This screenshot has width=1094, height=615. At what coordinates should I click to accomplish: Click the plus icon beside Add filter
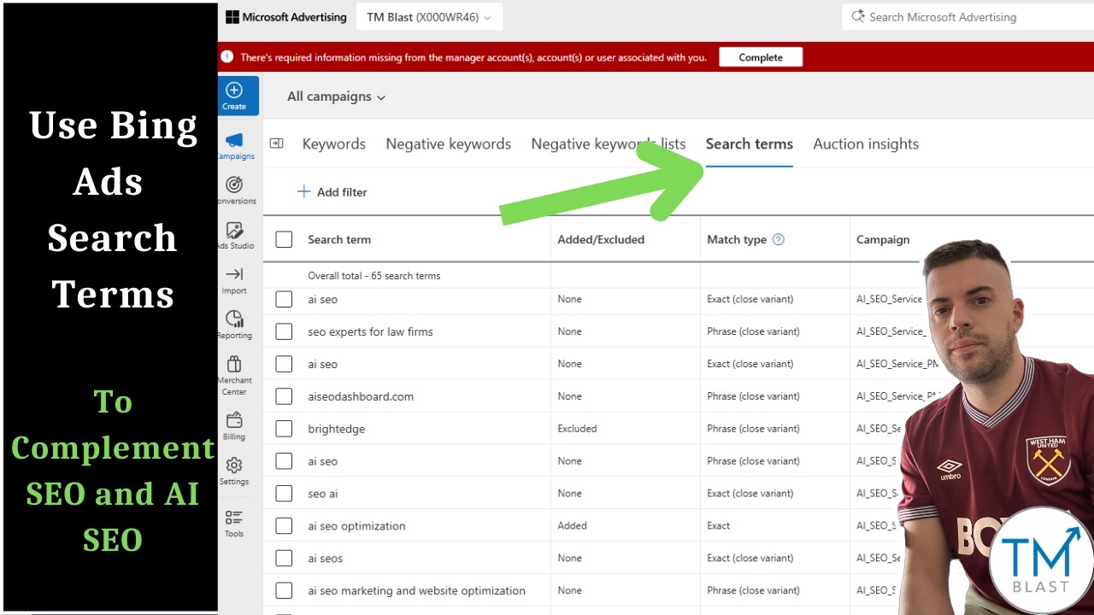(x=303, y=191)
